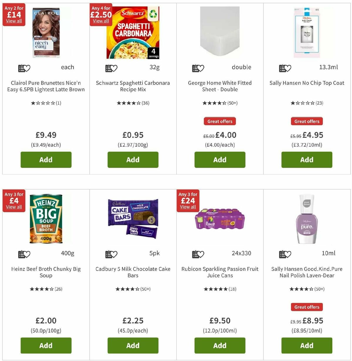The image size is (352, 361).
Task: Favourite the Sally Hansen No Chip Top Coat
Action: [285, 68]
